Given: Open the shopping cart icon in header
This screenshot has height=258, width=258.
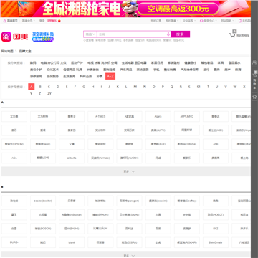Looking at the screenshot, I should pyautogui.click(x=232, y=35).
